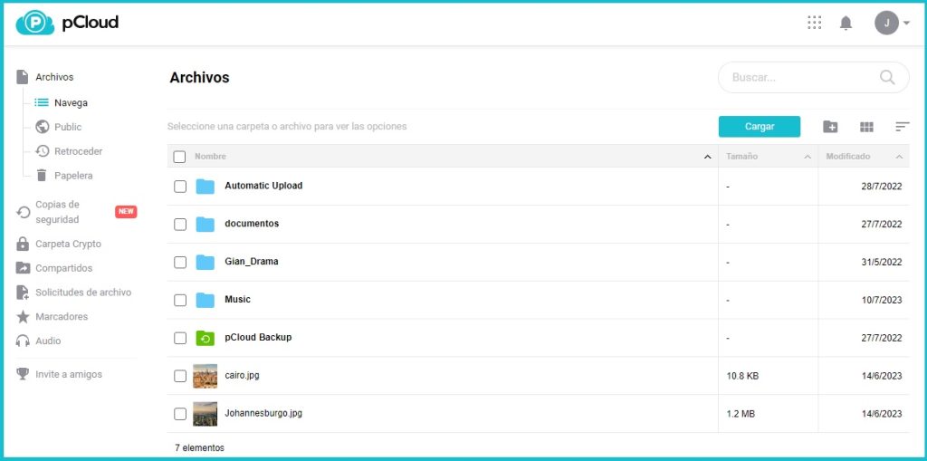Click the Invite a amigos trophy icon
Image resolution: width=927 pixels, height=461 pixels.
pyautogui.click(x=23, y=374)
